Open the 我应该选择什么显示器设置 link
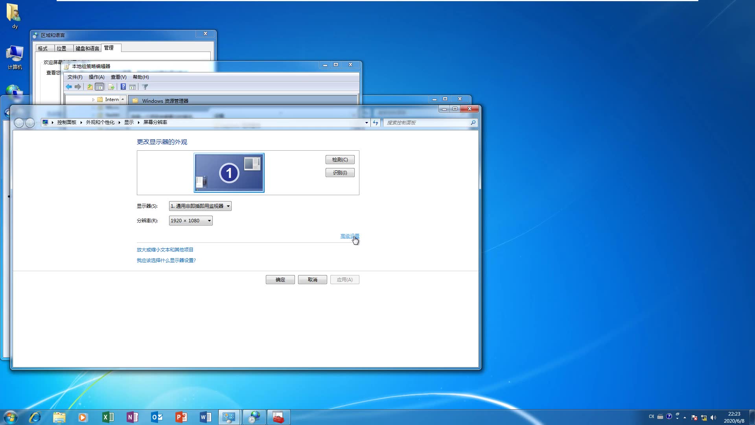This screenshot has width=755, height=425. tap(166, 261)
